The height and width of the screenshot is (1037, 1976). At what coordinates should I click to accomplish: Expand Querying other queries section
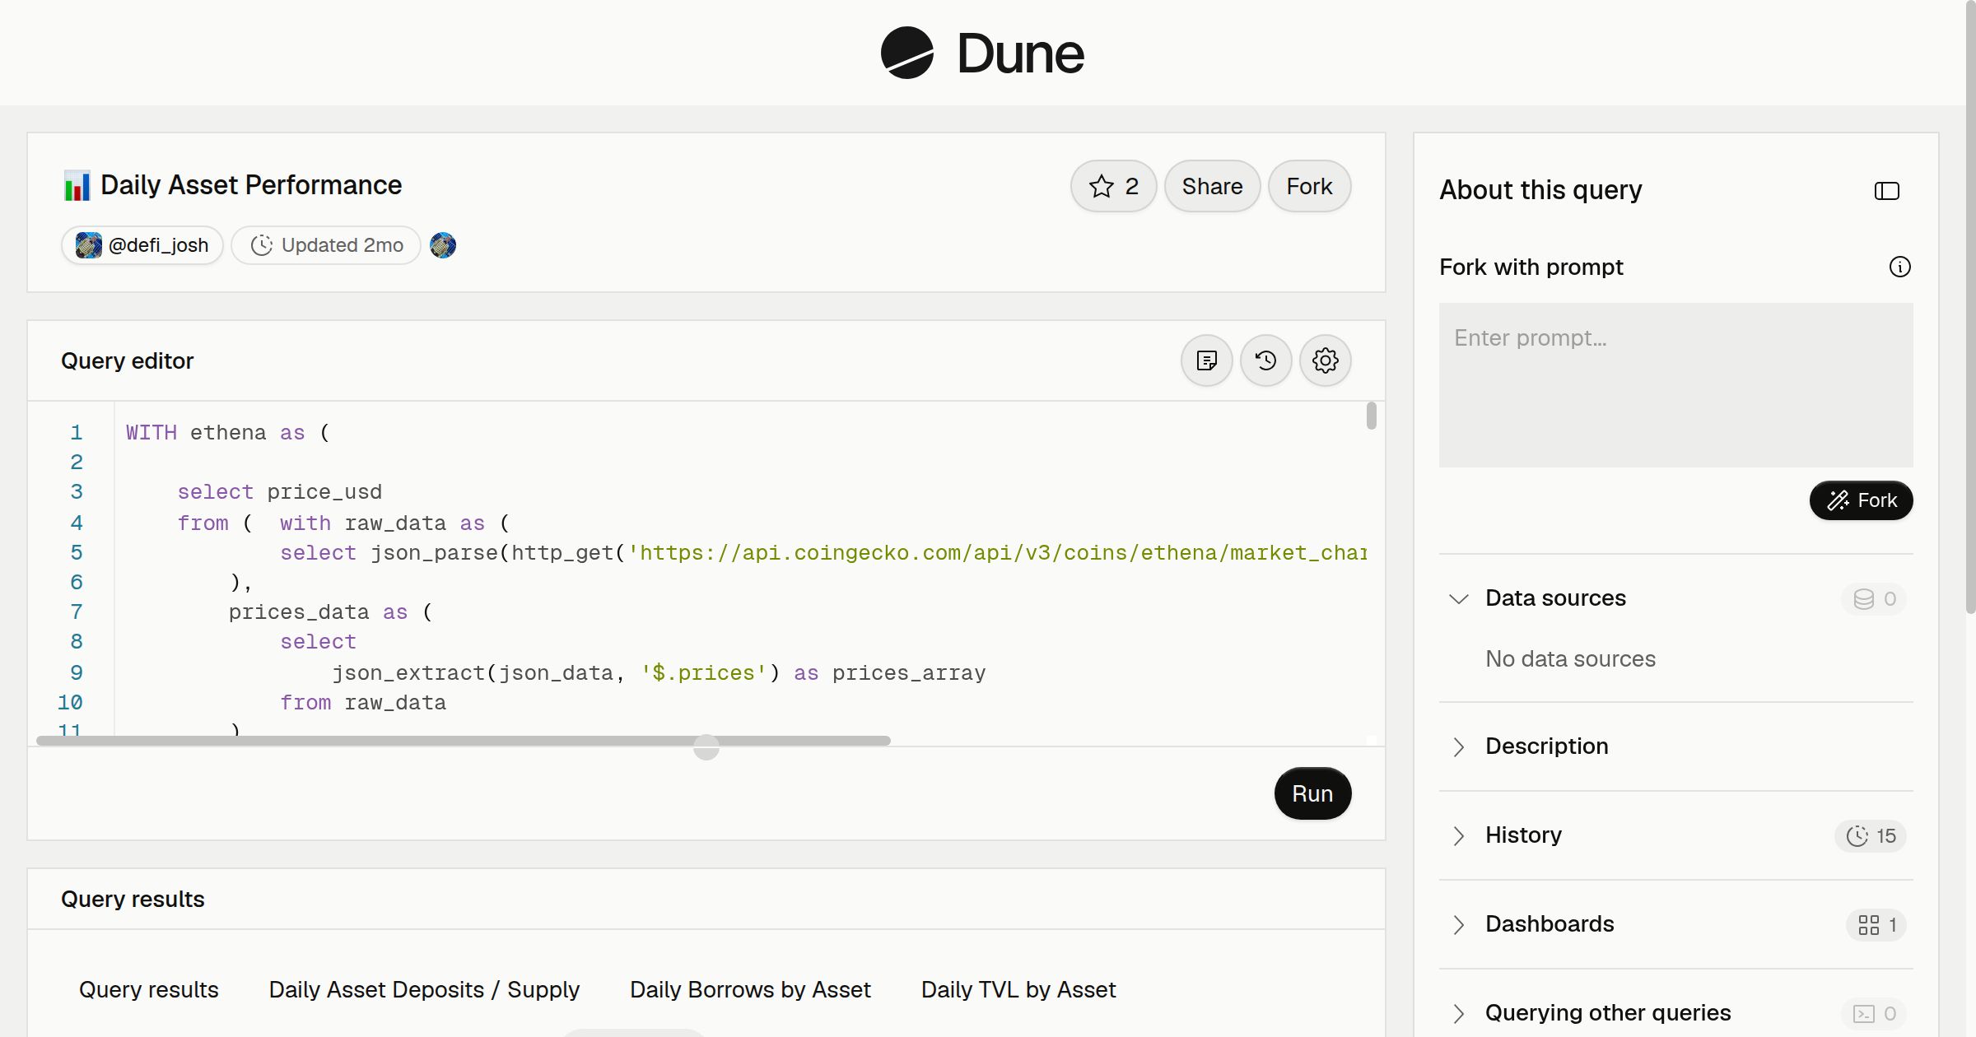(x=1458, y=1013)
